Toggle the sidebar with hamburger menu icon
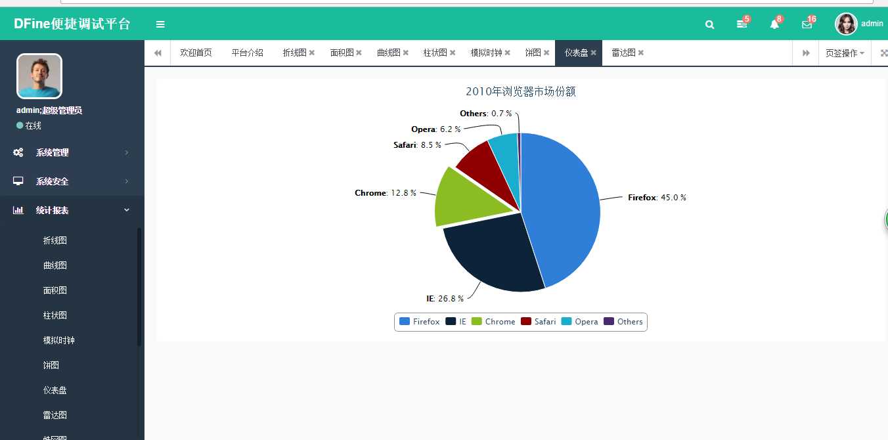The height and width of the screenshot is (440, 888). 160,24
